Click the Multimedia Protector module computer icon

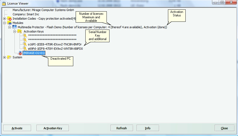[14, 27]
